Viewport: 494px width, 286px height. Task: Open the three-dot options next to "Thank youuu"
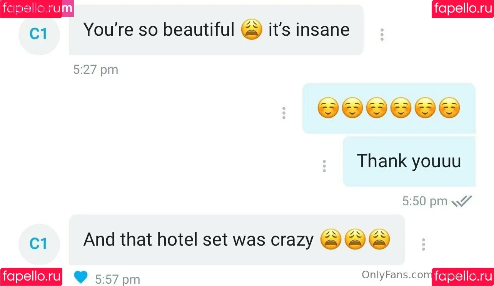[x=324, y=166]
